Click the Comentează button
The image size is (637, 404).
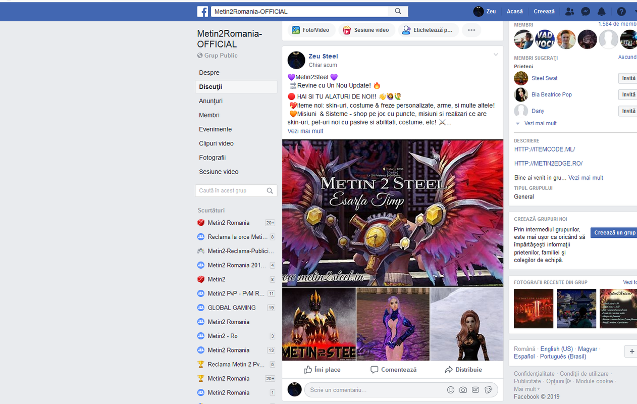tap(393, 370)
